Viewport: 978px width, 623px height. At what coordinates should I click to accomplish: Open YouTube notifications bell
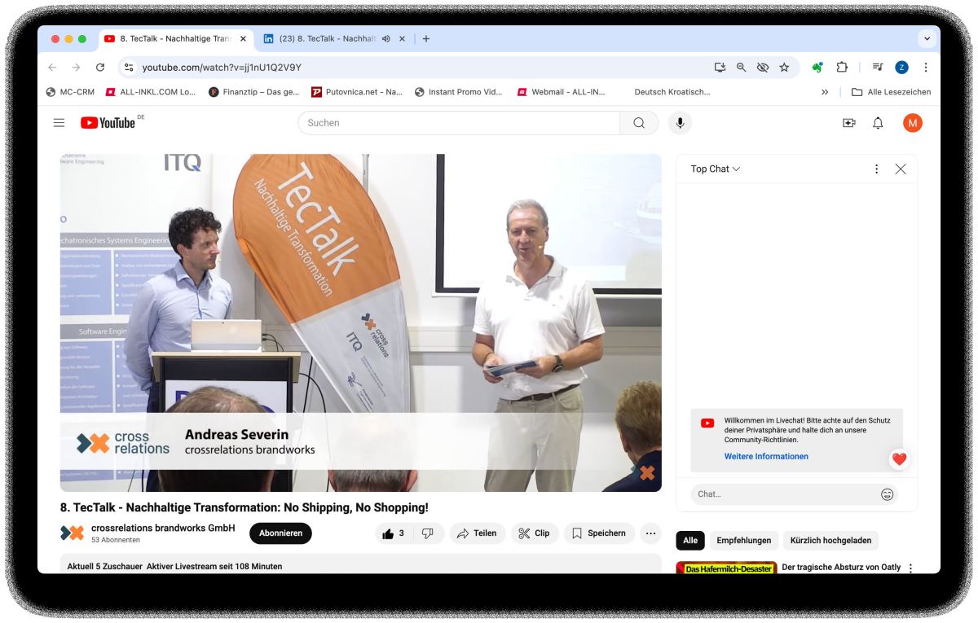pyautogui.click(x=878, y=123)
